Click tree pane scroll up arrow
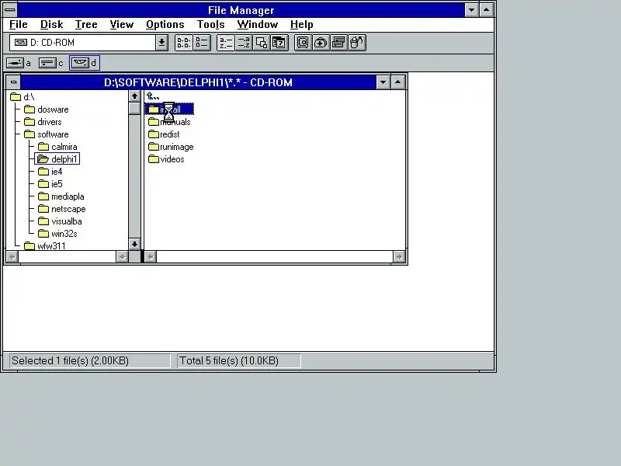This screenshot has width=621, height=466. (134, 96)
